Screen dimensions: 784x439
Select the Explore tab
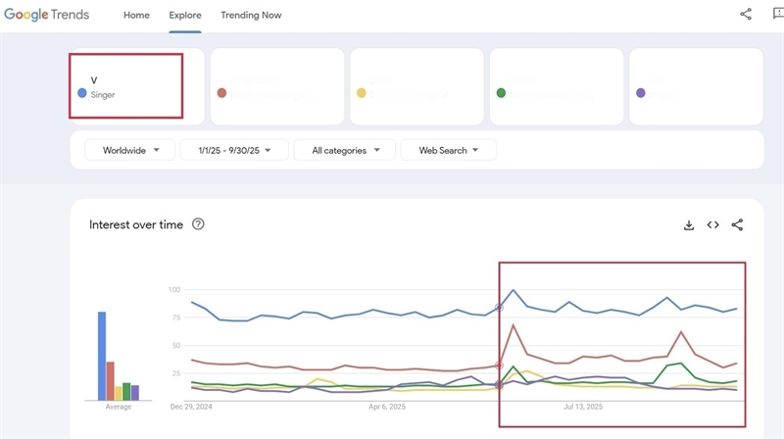183,16
